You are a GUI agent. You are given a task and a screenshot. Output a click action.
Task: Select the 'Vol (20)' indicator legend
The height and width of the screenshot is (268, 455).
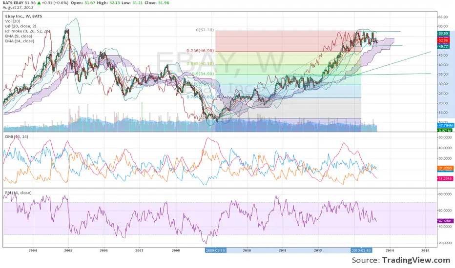click(13, 21)
